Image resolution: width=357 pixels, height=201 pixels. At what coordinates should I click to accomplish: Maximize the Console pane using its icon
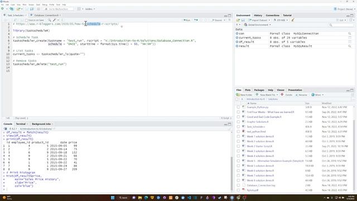tap(229, 124)
